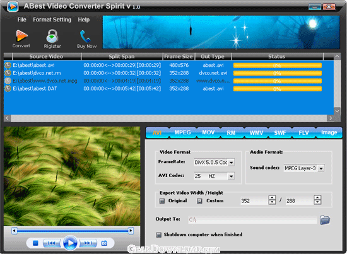Stop playback with the square stop button
This screenshot has height=254, width=347.
click(x=35, y=243)
